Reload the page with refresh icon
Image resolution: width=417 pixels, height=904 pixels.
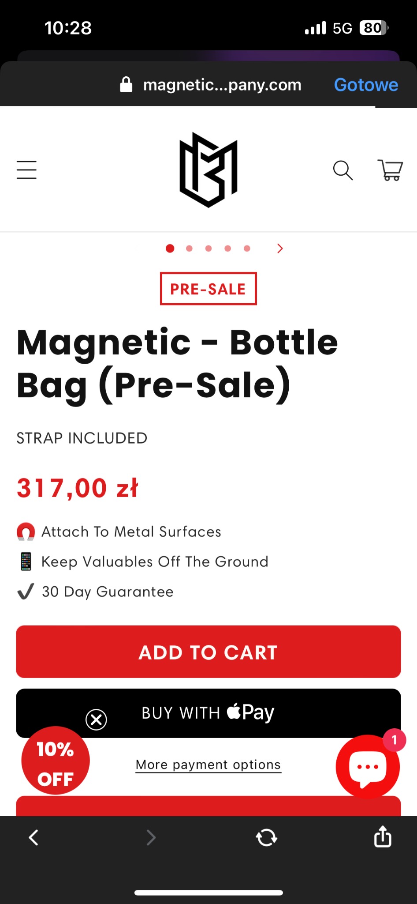[266, 837]
